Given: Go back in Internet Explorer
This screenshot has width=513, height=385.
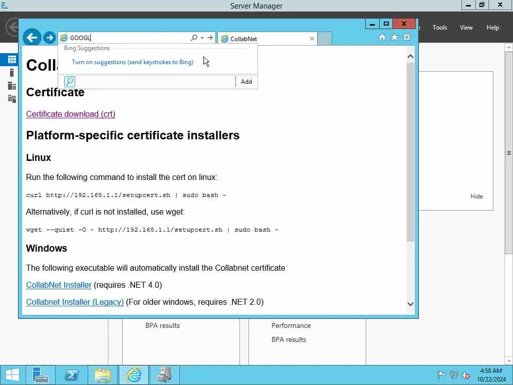Looking at the screenshot, I should pos(32,38).
